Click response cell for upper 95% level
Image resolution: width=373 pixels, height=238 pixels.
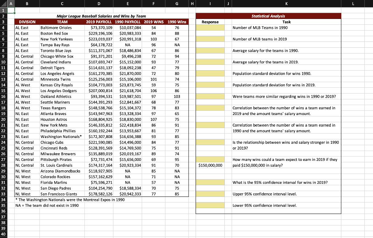coord(210,194)
